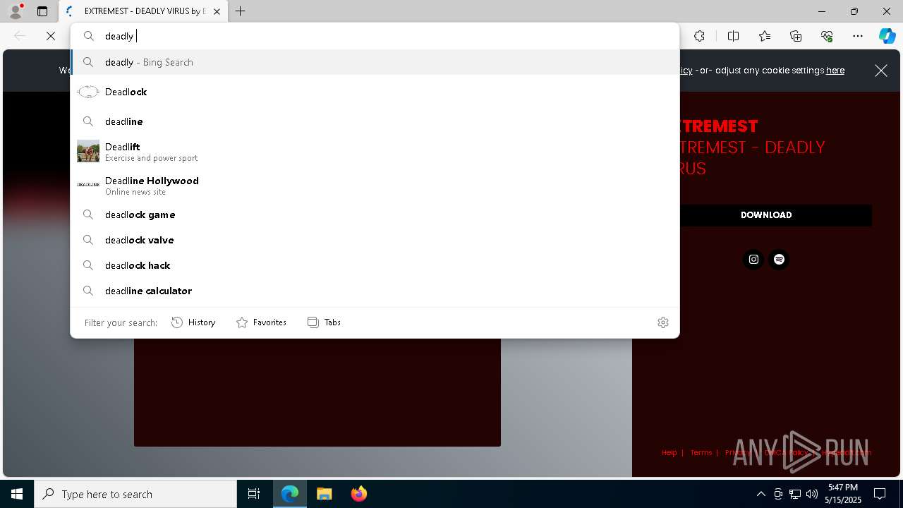Open the cookie settings 'here' link
903x508 pixels.
pyautogui.click(x=835, y=71)
